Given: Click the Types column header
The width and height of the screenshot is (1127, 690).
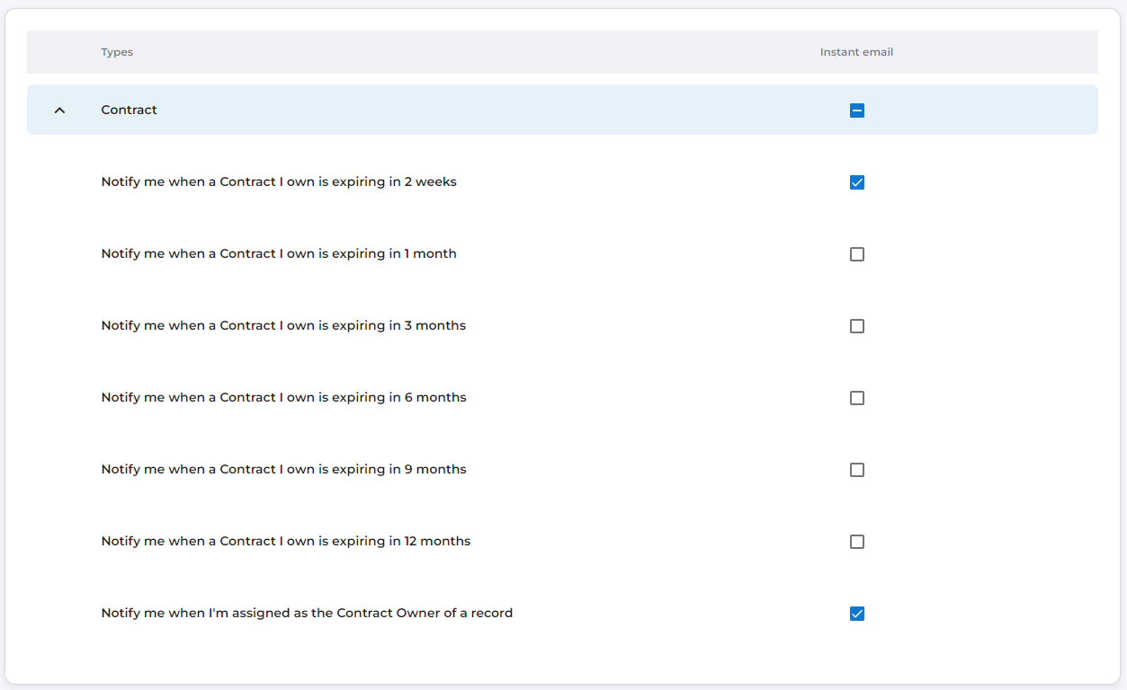Looking at the screenshot, I should 117,52.
